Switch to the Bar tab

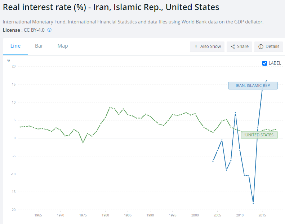coord(39,46)
